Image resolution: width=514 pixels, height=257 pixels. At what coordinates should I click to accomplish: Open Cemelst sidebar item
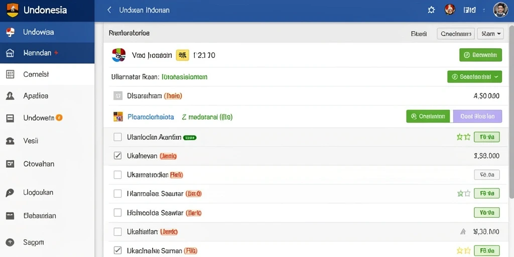point(47,74)
